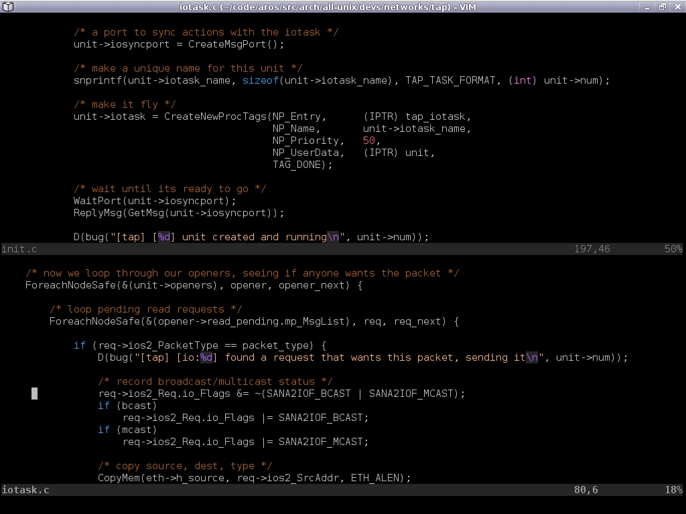Select the init.c window status line

point(268,249)
